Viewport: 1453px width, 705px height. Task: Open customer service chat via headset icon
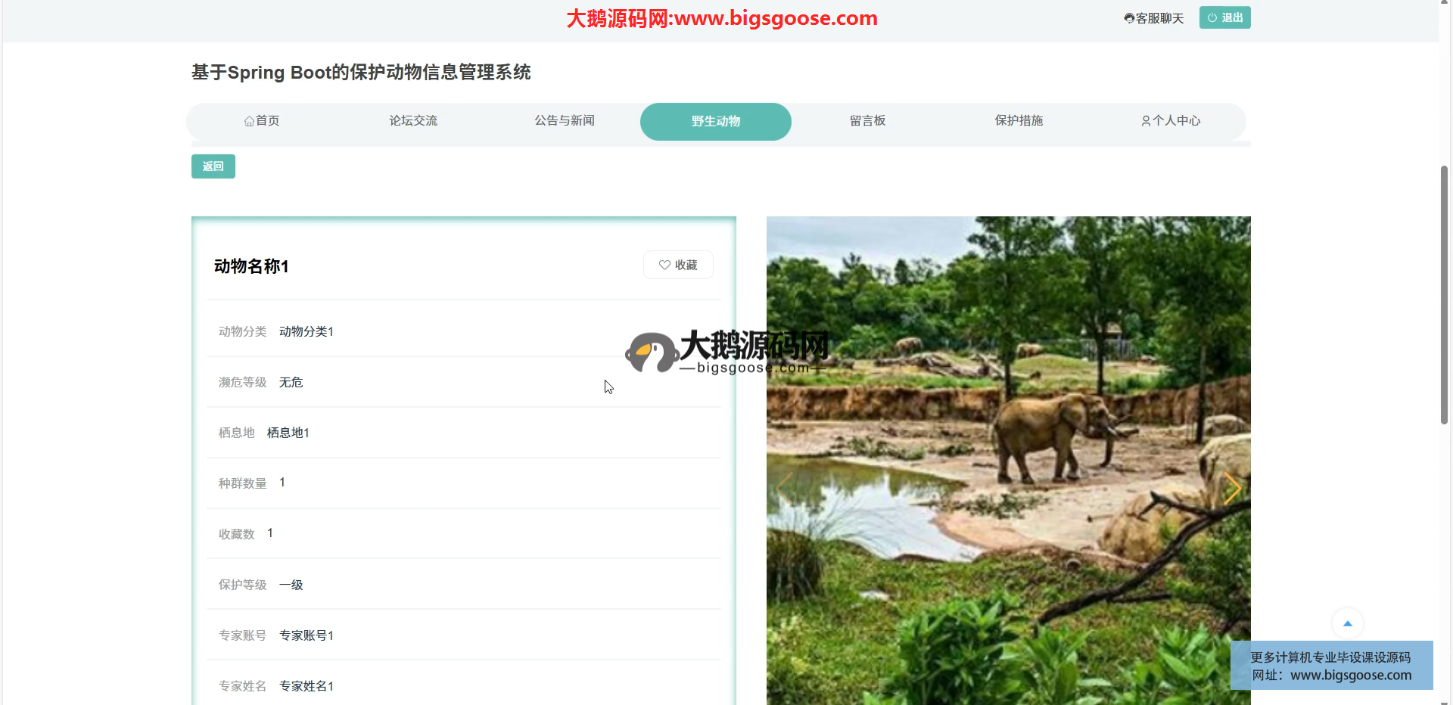coord(1129,18)
